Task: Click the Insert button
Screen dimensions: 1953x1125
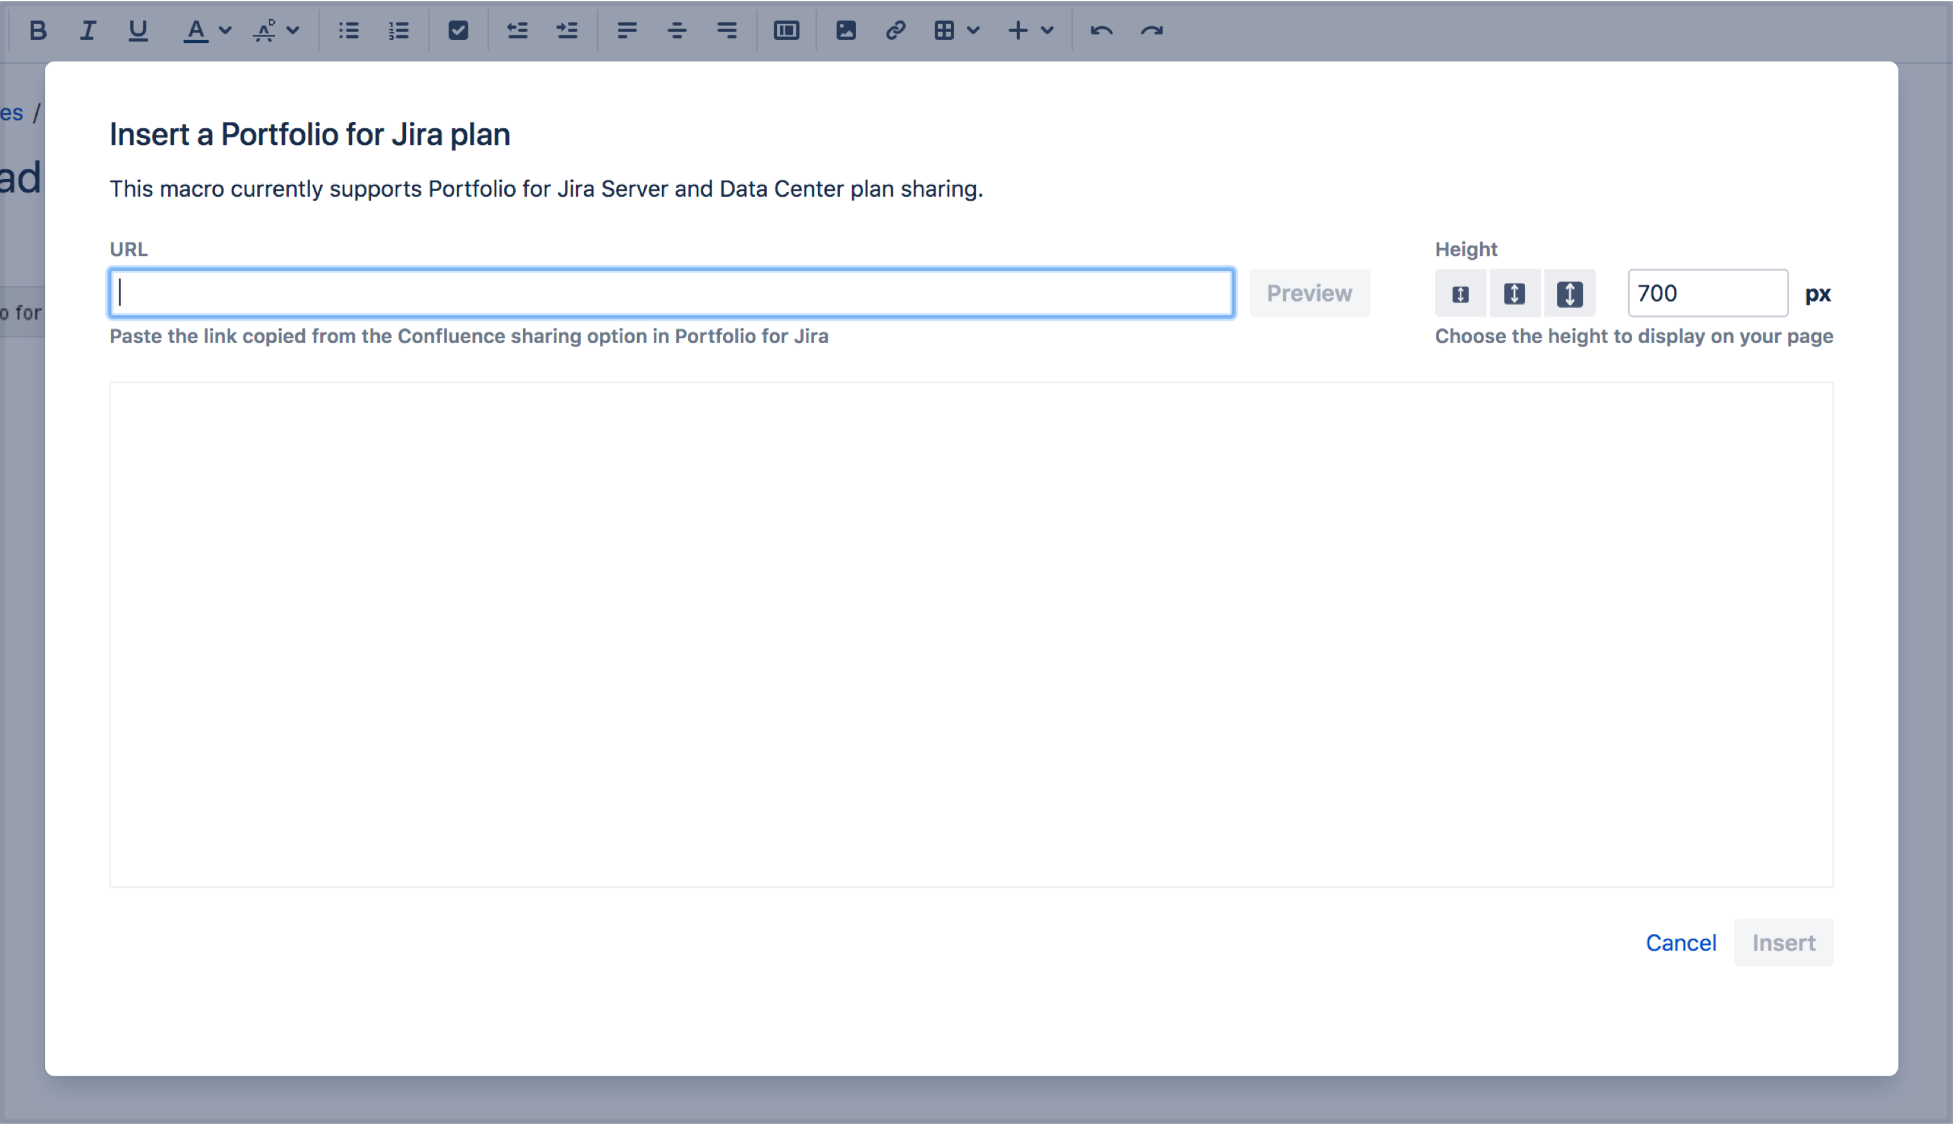Action: [1783, 943]
